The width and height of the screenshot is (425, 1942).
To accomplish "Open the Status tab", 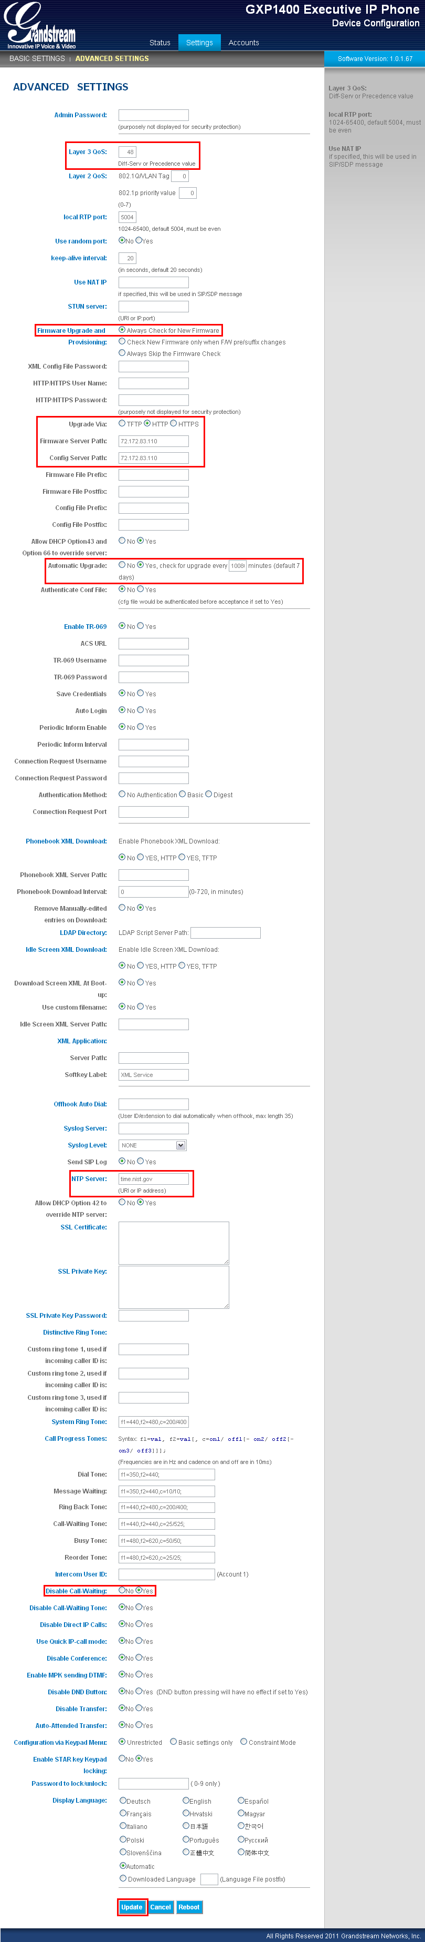I will pos(160,43).
